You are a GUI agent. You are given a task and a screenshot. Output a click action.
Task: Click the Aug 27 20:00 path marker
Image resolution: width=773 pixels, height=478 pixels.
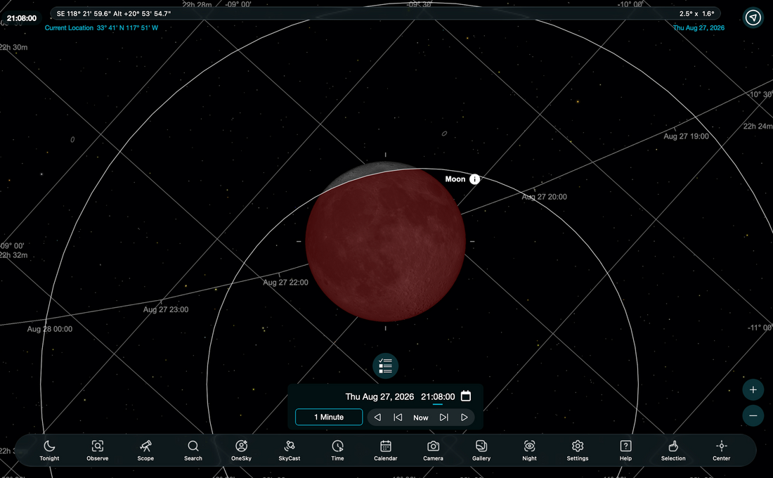(544, 197)
